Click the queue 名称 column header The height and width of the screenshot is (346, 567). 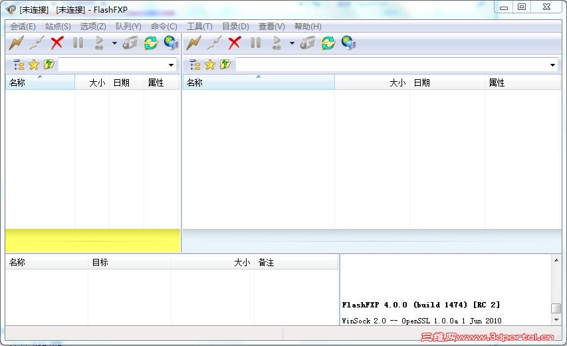tap(47, 262)
